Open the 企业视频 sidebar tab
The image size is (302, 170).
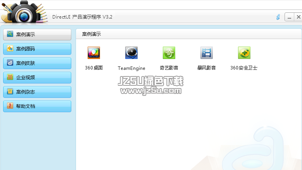(37, 78)
